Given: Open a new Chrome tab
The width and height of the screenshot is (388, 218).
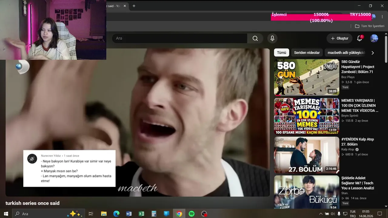Looking at the screenshot, I should [134, 6].
